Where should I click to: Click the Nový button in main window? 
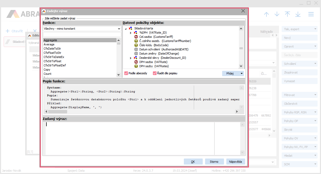pos(300,38)
